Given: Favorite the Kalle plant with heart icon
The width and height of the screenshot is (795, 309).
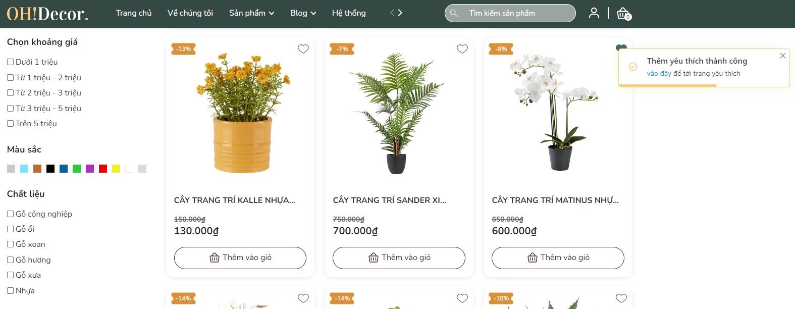Looking at the screenshot, I should 303,49.
